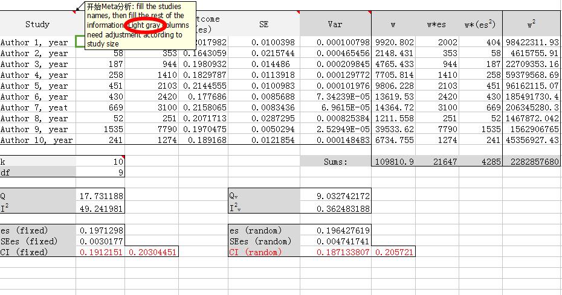Select the sum cell 4285
This screenshot has height=295, width=562.
[480, 162]
